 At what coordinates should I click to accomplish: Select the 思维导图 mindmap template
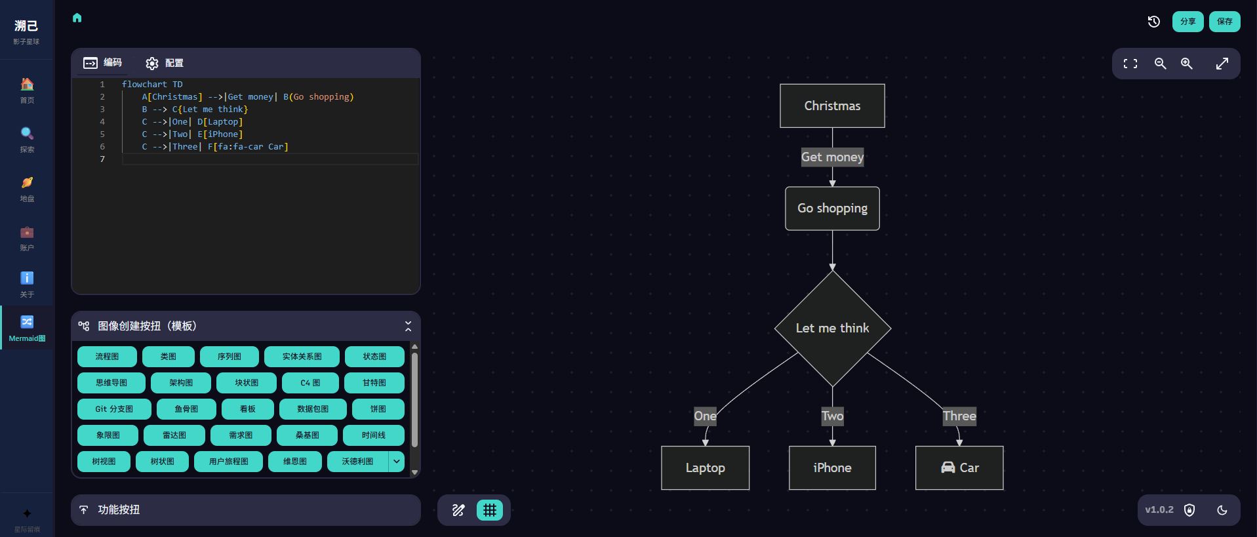point(111,383)
